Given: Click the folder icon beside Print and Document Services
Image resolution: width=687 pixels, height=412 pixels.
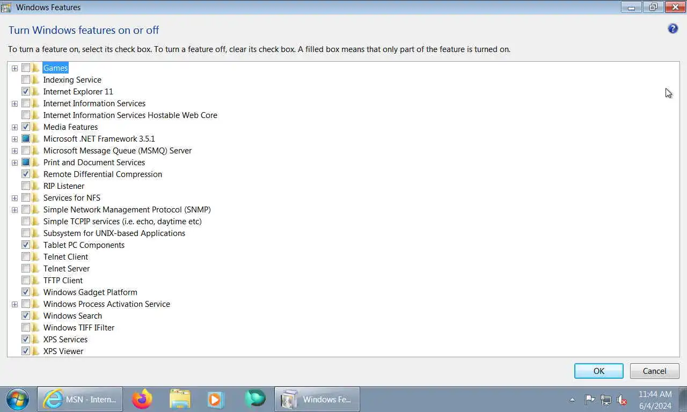Looking at the screenshot, I should (36, 163).
